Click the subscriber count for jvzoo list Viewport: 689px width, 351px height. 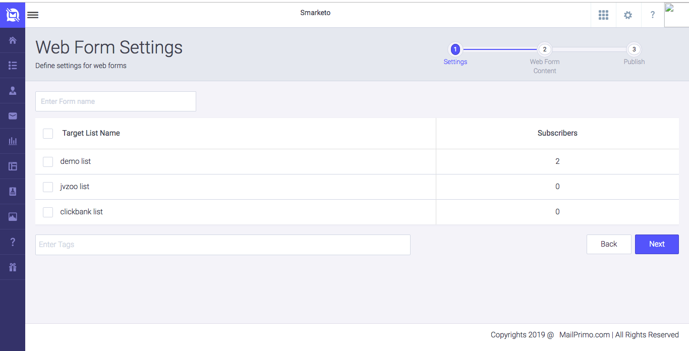tap(557, 187)
